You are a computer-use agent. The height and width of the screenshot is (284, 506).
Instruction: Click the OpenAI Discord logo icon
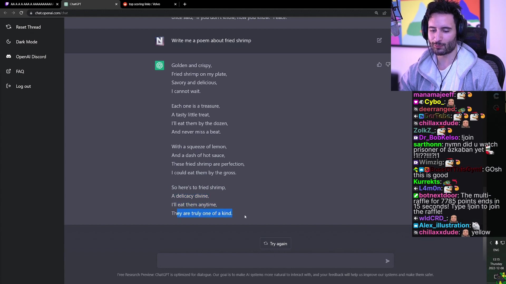tap(8, 56)
